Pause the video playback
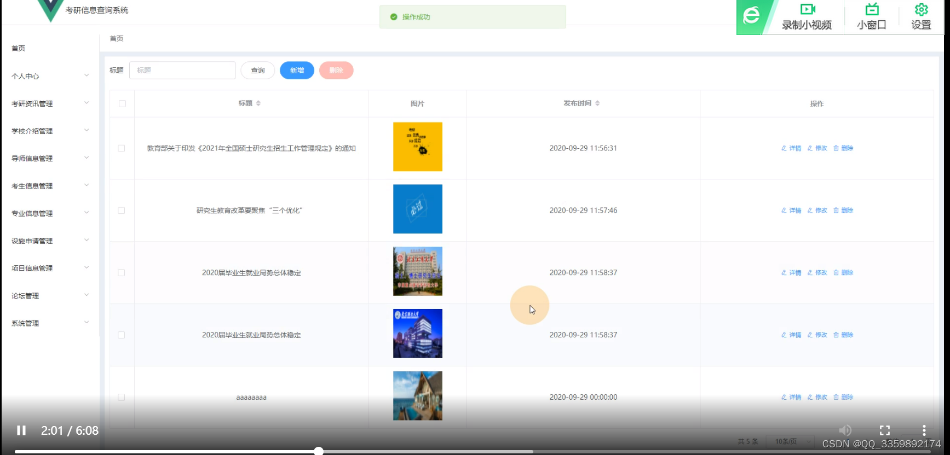Viewport: 950px width, 455px height. pyautogui.click(x=21, y=430)
